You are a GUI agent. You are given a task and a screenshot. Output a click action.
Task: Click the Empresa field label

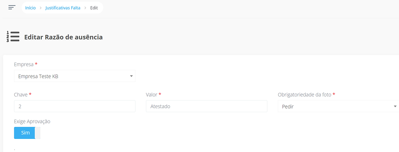[x=24, y=64]
